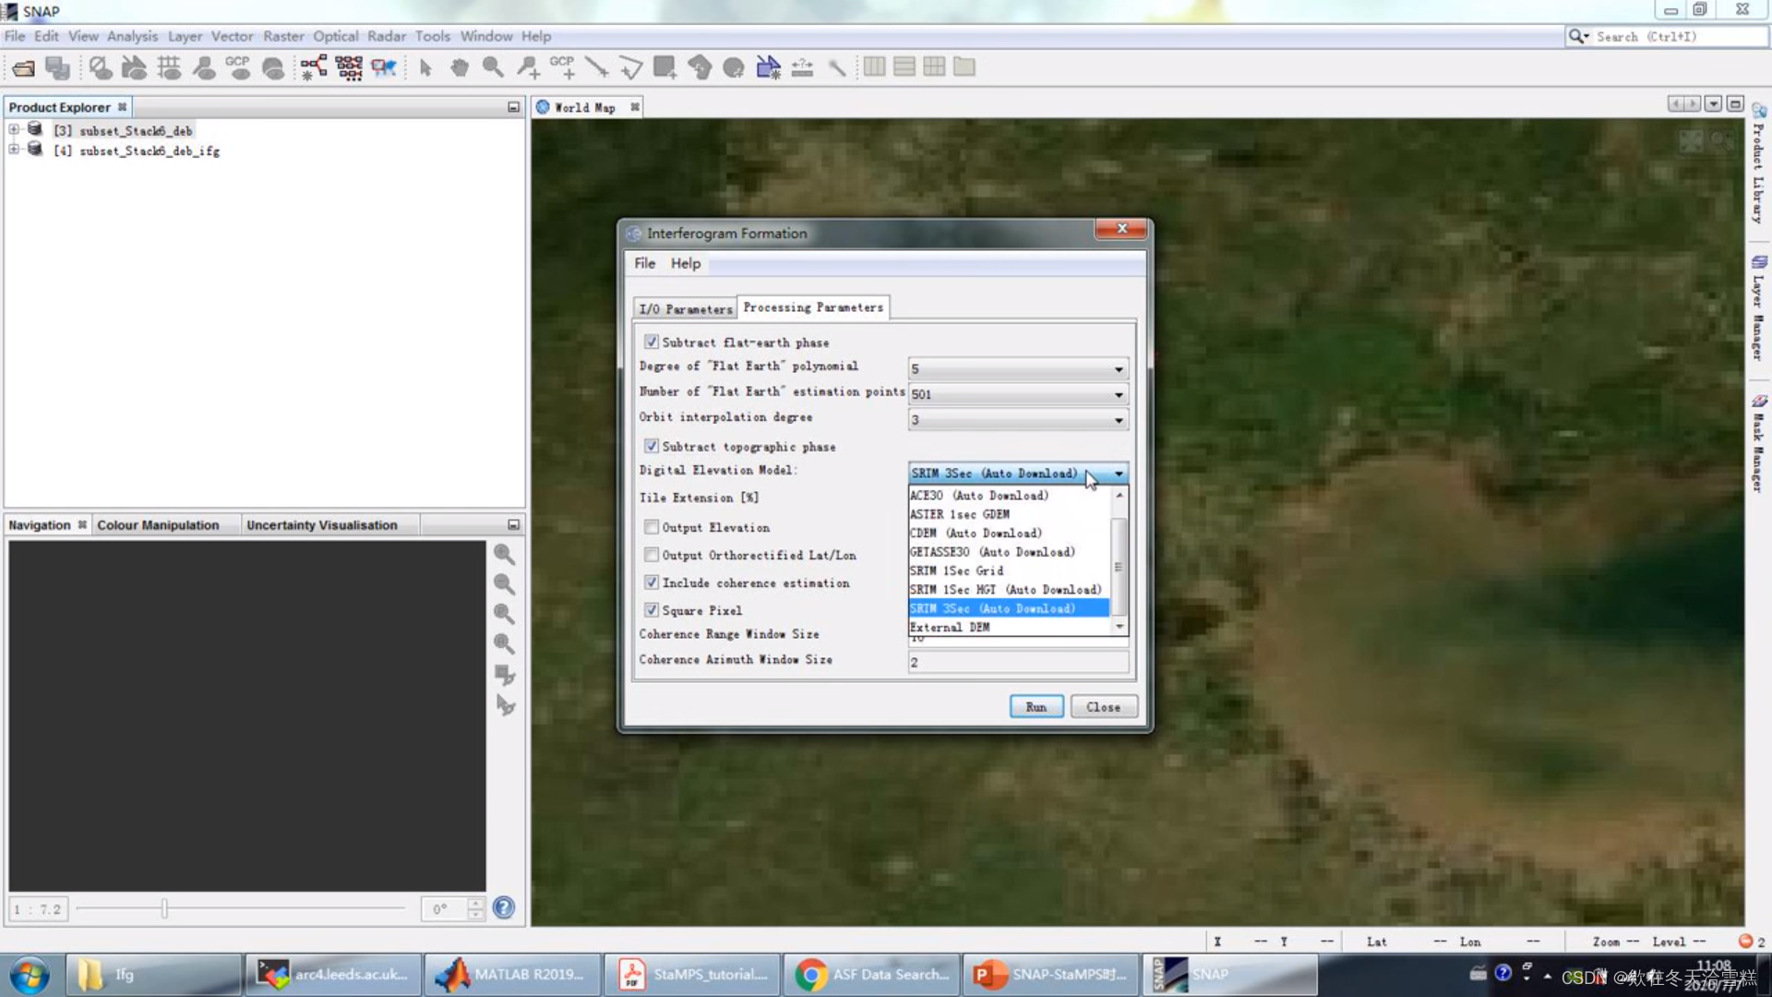Open the Radar menu
The height and width of the screenshot is (997, 1772).
[x=386, y=36]
